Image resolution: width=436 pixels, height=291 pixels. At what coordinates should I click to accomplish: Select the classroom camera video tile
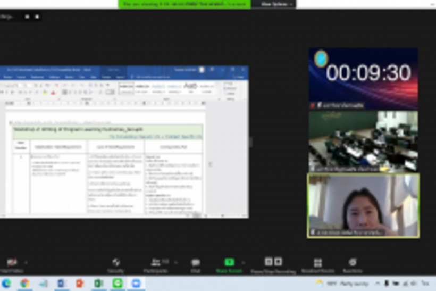pos(363,142)
